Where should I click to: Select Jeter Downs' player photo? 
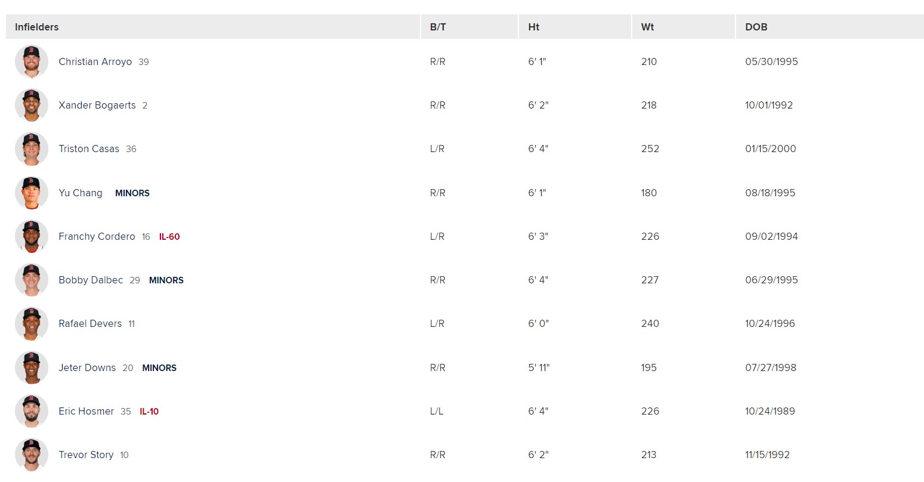[x=31, y=367]
